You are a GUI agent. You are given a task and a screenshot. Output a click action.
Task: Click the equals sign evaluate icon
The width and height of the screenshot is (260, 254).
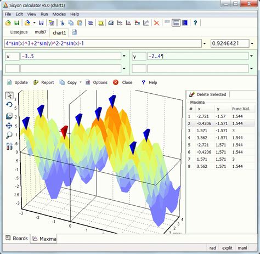pyautogui.click(x=91, y=23)
